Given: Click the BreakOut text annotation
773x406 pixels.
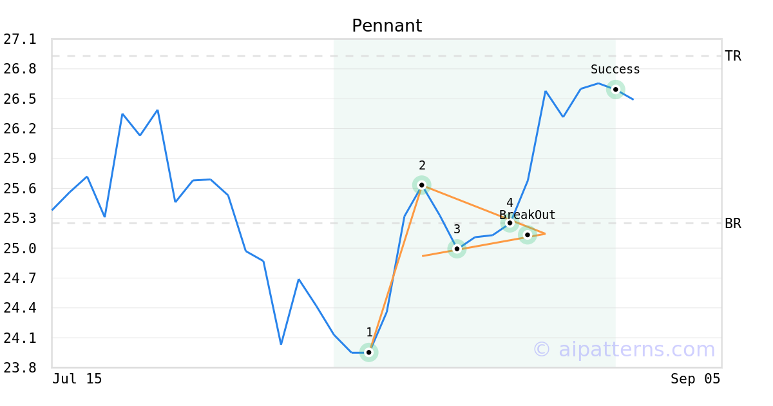Looking at the screenshot, I should (x=528, y=215).
